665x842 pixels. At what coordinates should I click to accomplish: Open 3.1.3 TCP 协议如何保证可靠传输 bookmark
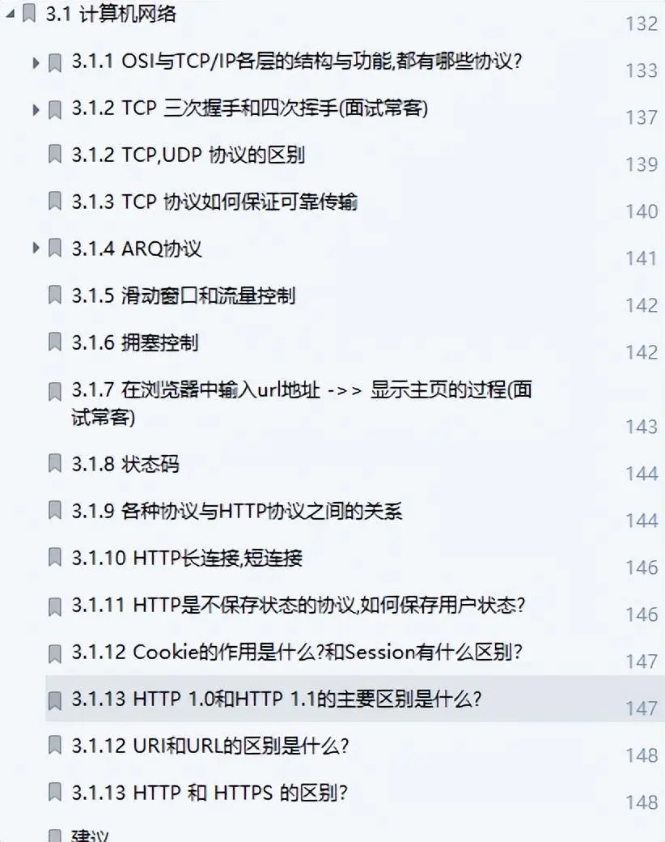[214, 202]
